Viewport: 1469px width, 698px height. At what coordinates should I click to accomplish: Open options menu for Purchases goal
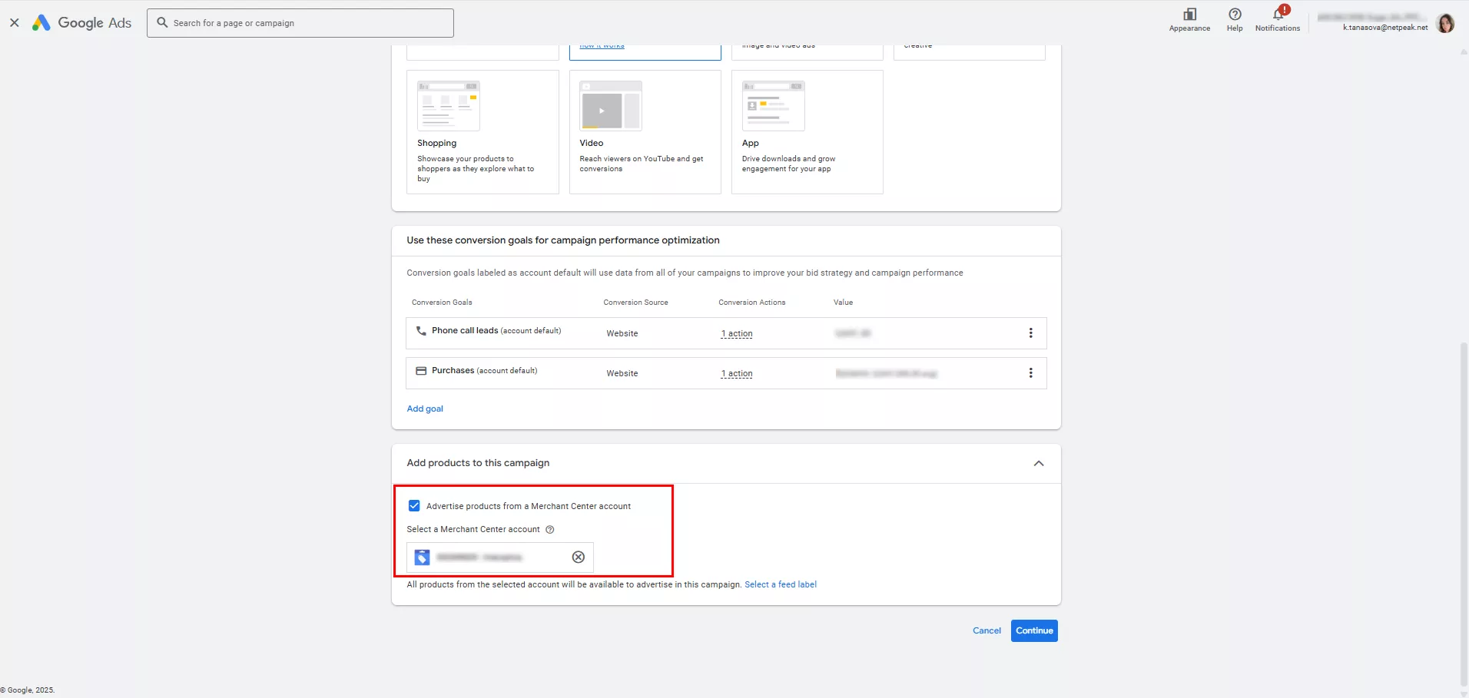(x=1030, y=373)
